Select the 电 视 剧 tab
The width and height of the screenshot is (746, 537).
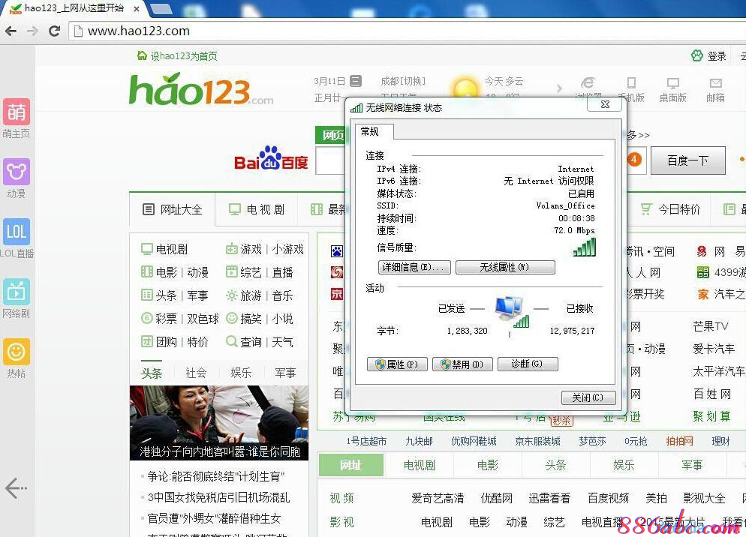click(x=257, y=209)
